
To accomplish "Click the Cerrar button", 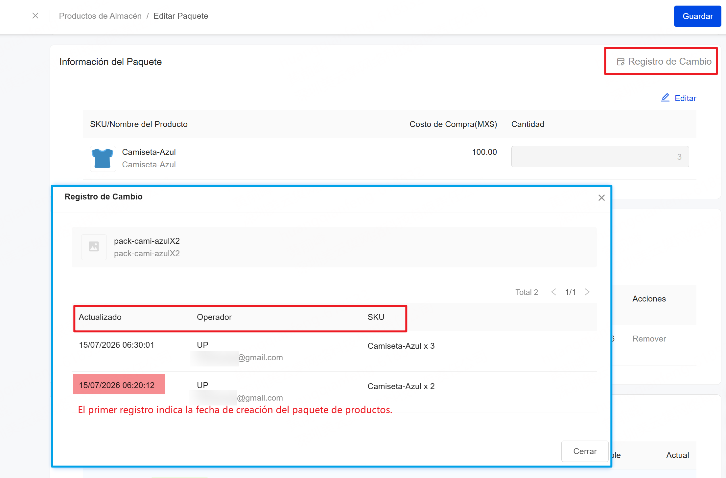I will (x=585, y=451).
